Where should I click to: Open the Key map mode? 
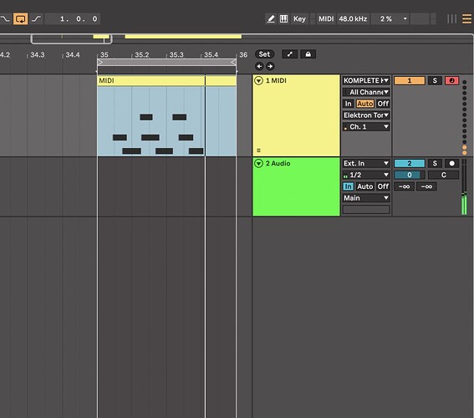pyautogui.click(x=299, y=18)
